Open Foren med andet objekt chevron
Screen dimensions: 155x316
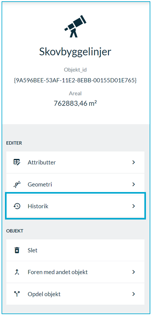coord(133,272)
